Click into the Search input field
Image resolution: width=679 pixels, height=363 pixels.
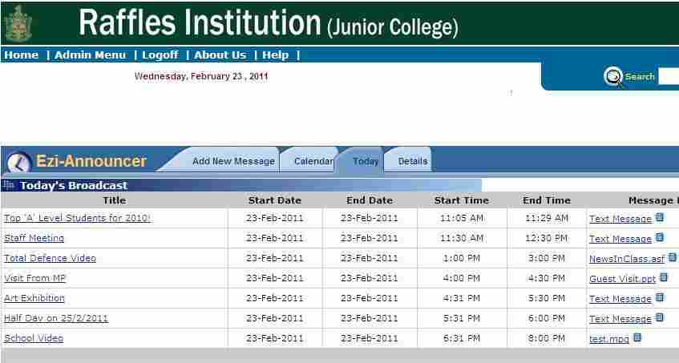[669, 77]
